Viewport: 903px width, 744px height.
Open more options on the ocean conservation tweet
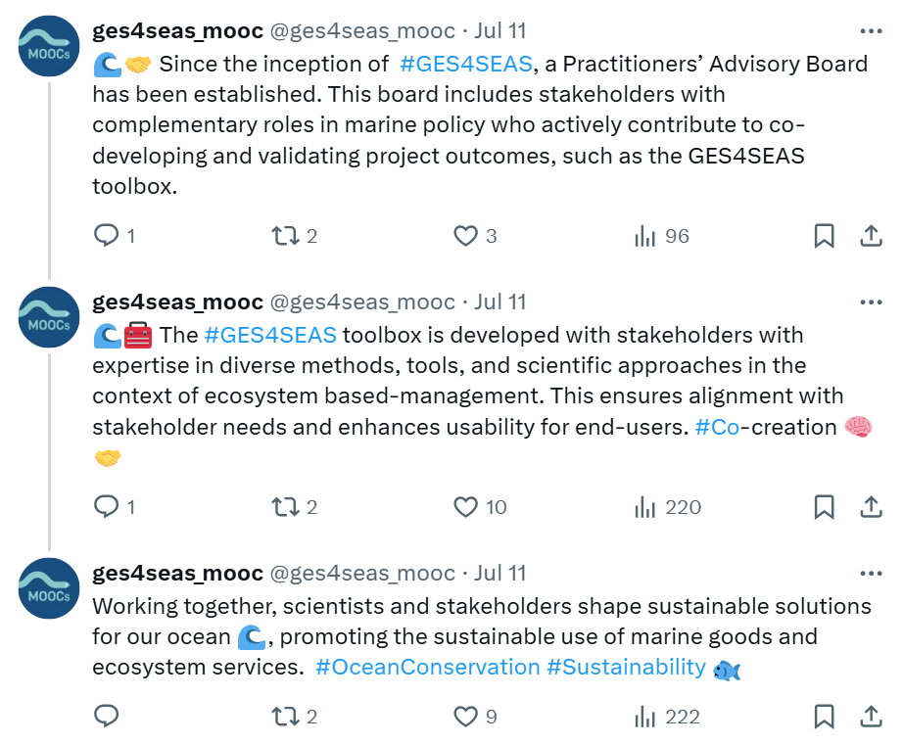click(870, 574)
